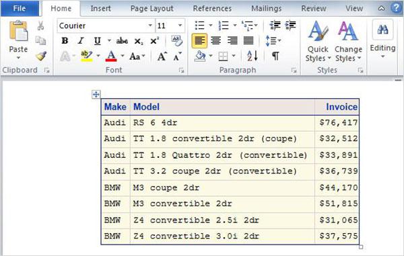
Task: Toggle Italic formatting
Action: point(81,40)
